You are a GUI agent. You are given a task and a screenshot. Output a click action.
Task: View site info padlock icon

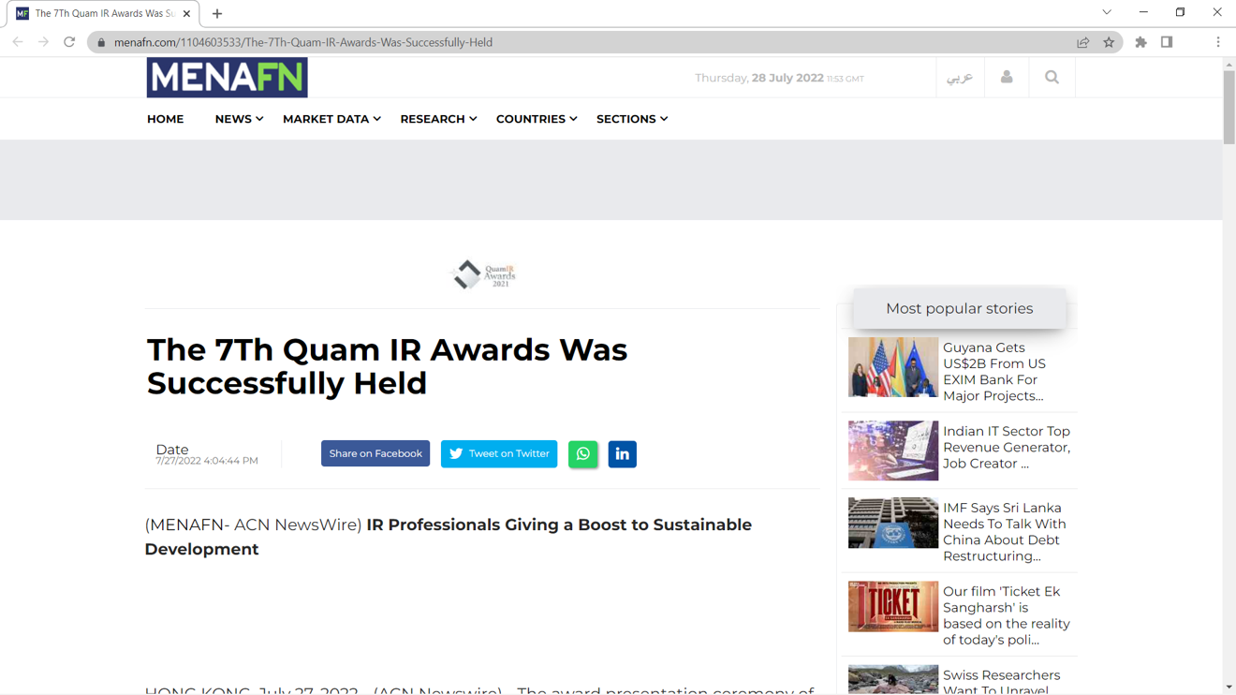pos(101,42)
